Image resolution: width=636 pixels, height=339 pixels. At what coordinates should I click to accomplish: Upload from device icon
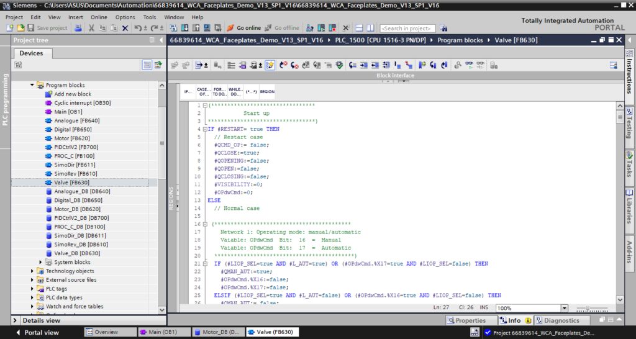coord(196,28)
